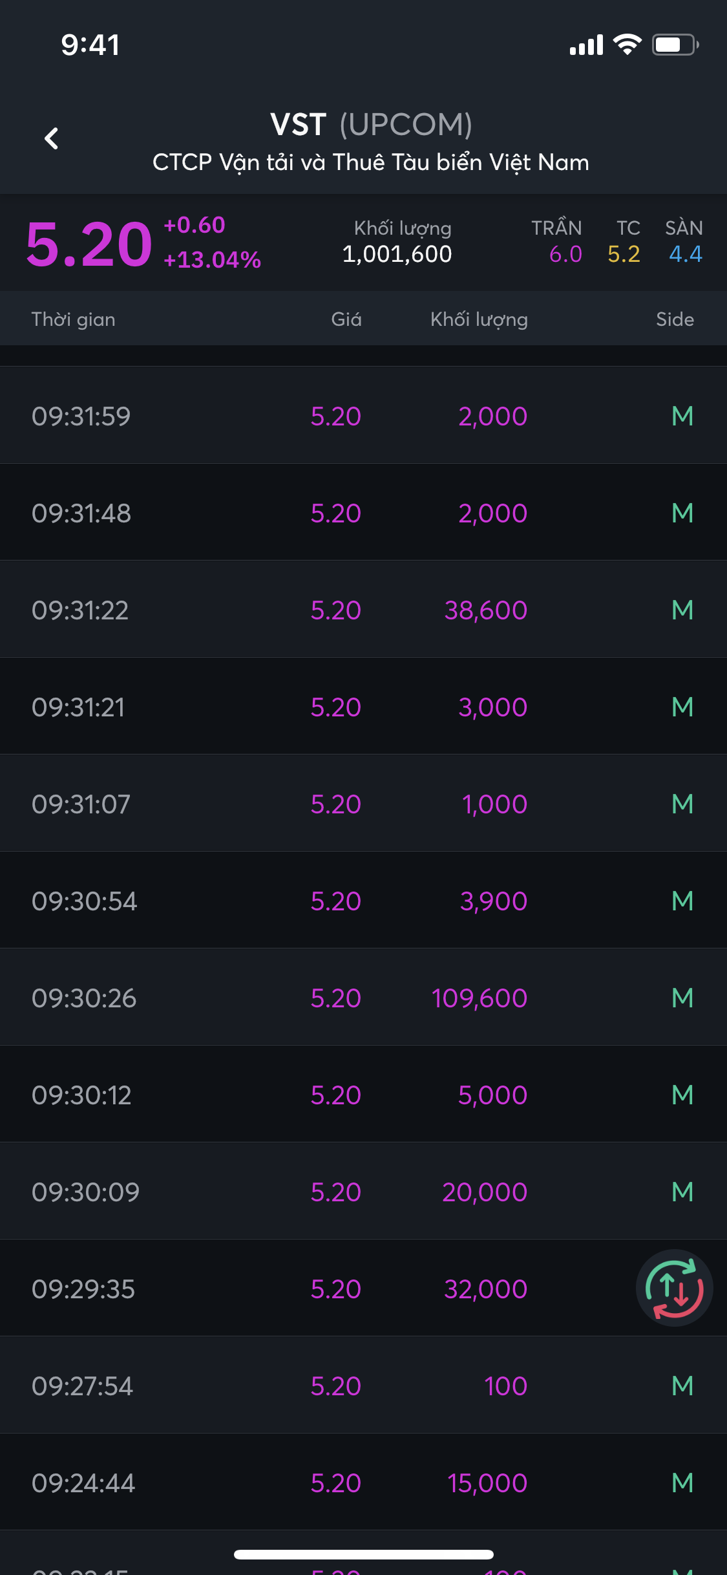
Task: Tap the TRẦN ceiling price 6.0
Action: 565,254
